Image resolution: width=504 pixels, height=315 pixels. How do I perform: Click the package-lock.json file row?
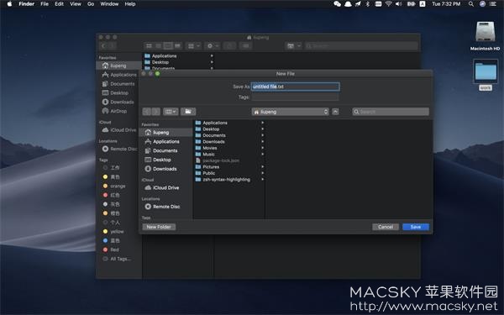pyautogui.click(x=228, y=160)
